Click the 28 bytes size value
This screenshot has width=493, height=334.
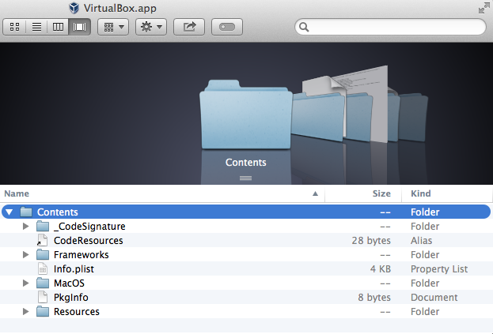[371, 241]
